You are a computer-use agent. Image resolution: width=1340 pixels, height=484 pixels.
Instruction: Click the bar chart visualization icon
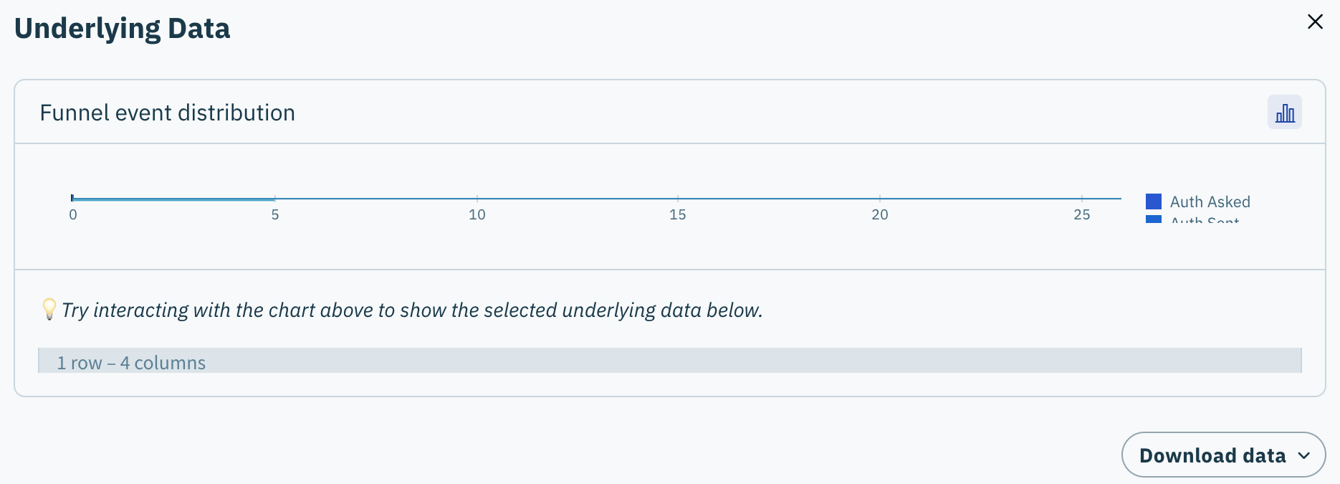click(1284, 113)
